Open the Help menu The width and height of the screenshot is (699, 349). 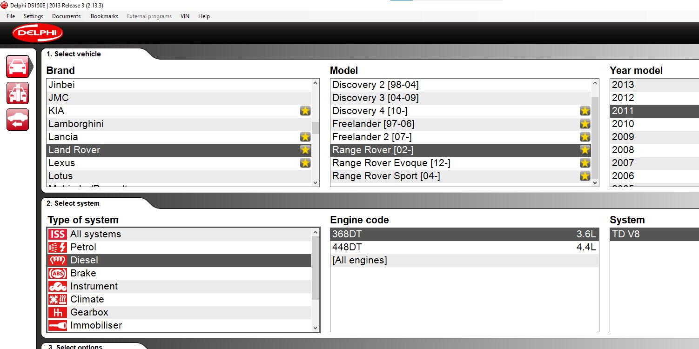204,16
